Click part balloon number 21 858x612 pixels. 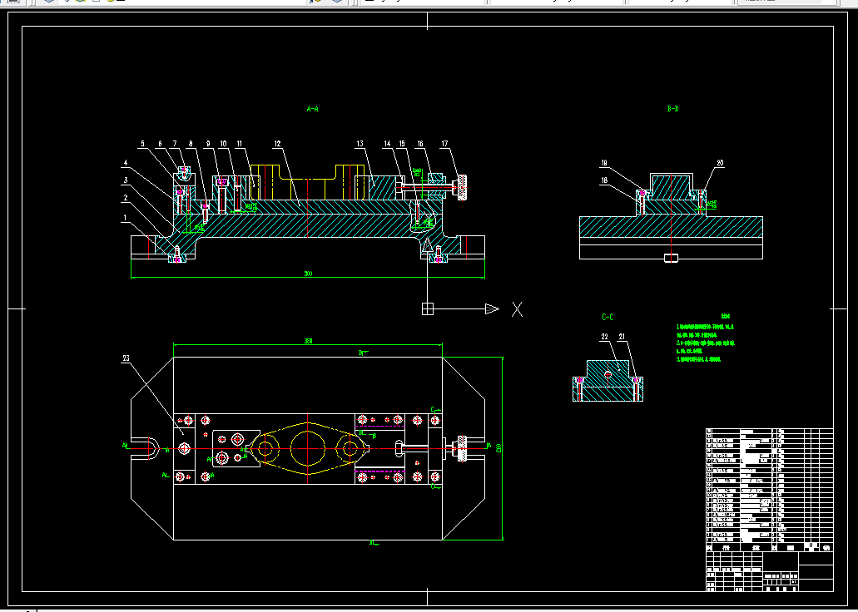[622, 337]
